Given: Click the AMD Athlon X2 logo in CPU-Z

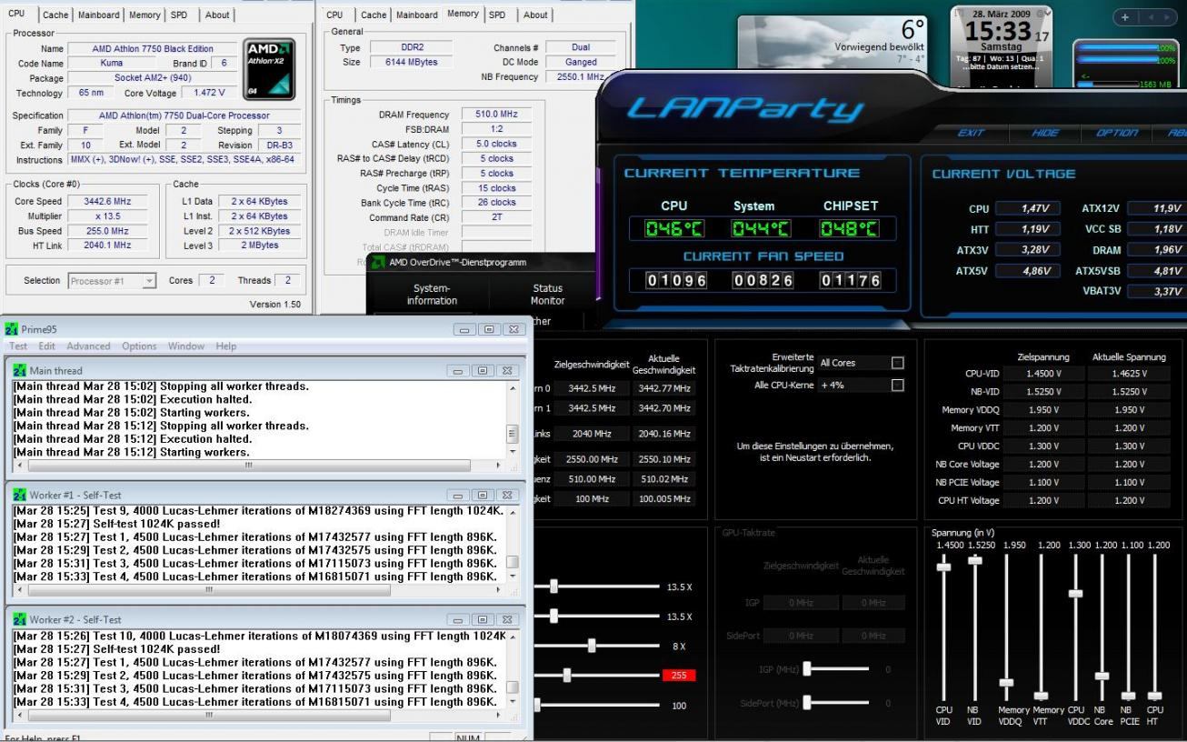Looking at the screenshot, I should [x=270, y=67].
